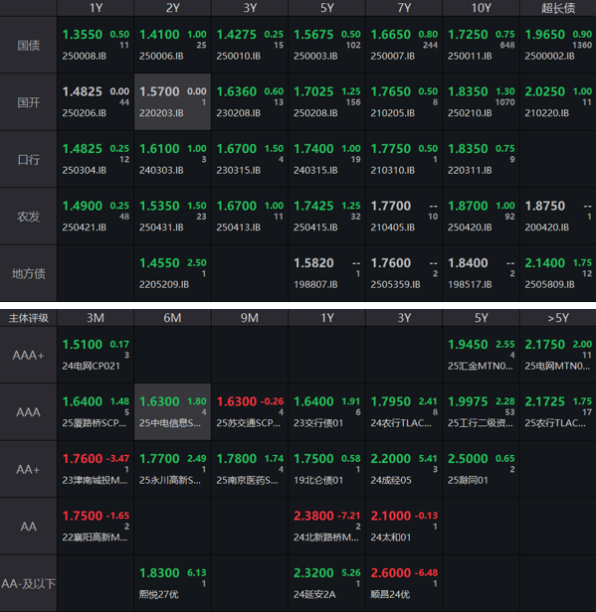
Task: Click the 主体评级 header
Action: [29, 318]
